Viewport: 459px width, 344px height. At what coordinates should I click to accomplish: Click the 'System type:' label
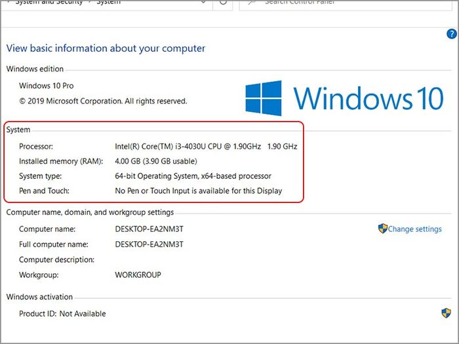click(41, 176)
